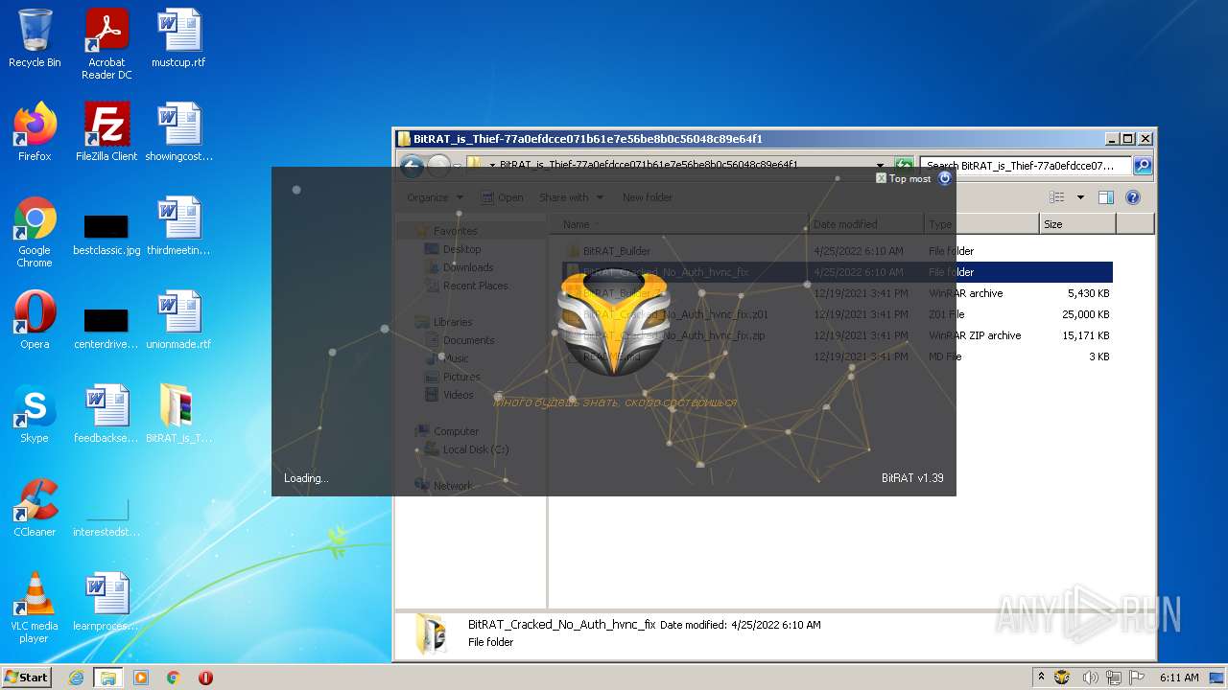Select the learnproces document on the desktop
This screenshot has width=1228, height=690.
[106, 602]
